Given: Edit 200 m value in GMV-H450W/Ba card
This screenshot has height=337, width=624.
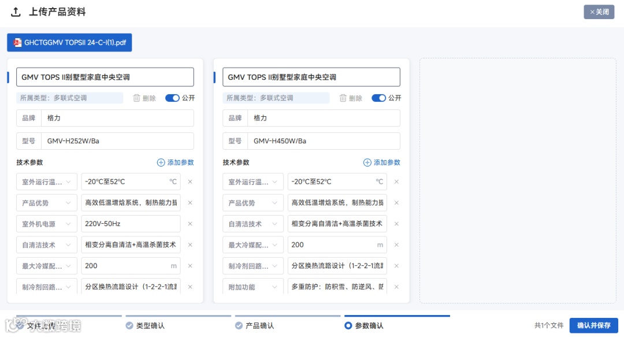Looking at the screenshot, I should (337, 245).
